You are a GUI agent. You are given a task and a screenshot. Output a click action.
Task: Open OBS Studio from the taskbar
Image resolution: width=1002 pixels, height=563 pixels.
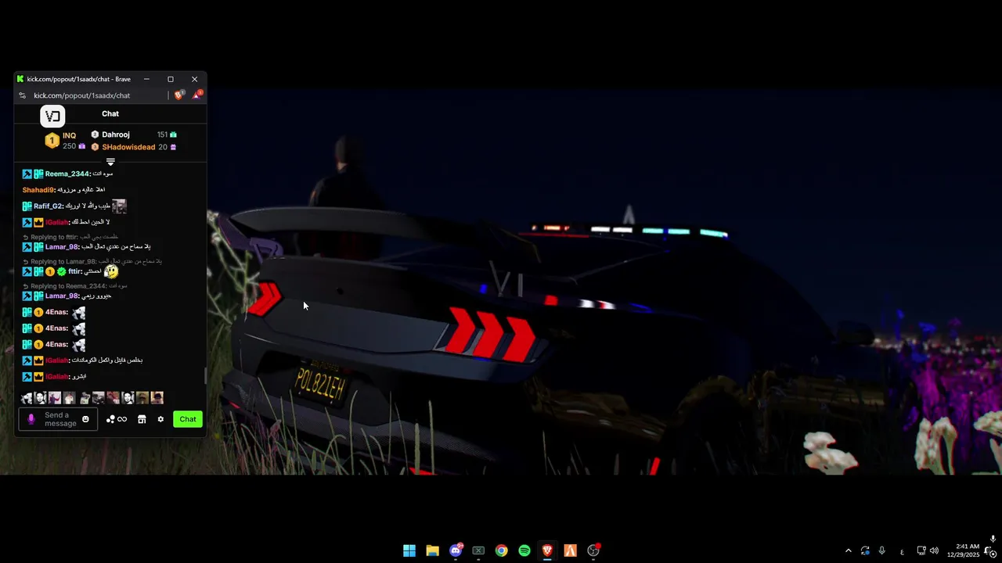point(593,550)
